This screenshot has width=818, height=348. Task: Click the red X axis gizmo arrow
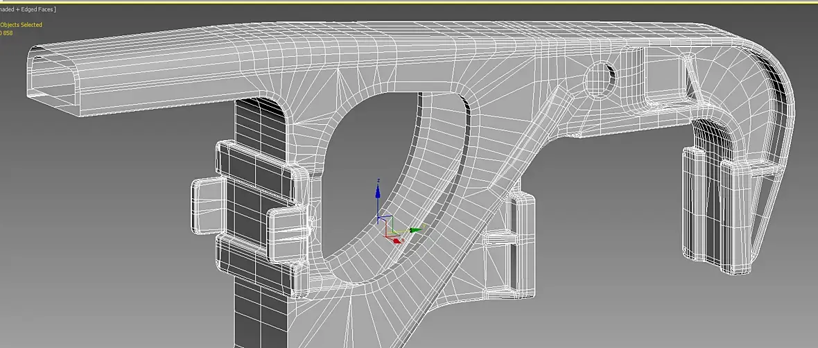pyautogui.click(x=398, y=241)
